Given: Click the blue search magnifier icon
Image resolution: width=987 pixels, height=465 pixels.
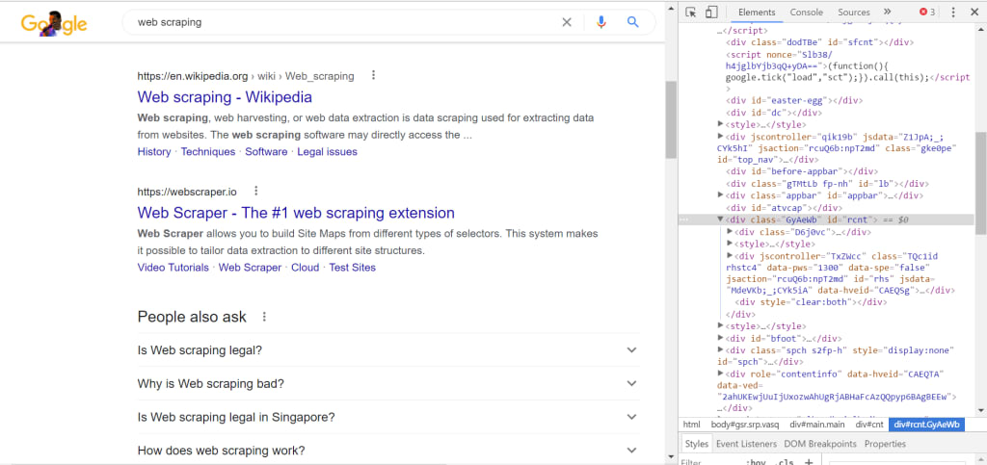Looking at the screenshot, I should pyautogui.click(x=633, y=22).
